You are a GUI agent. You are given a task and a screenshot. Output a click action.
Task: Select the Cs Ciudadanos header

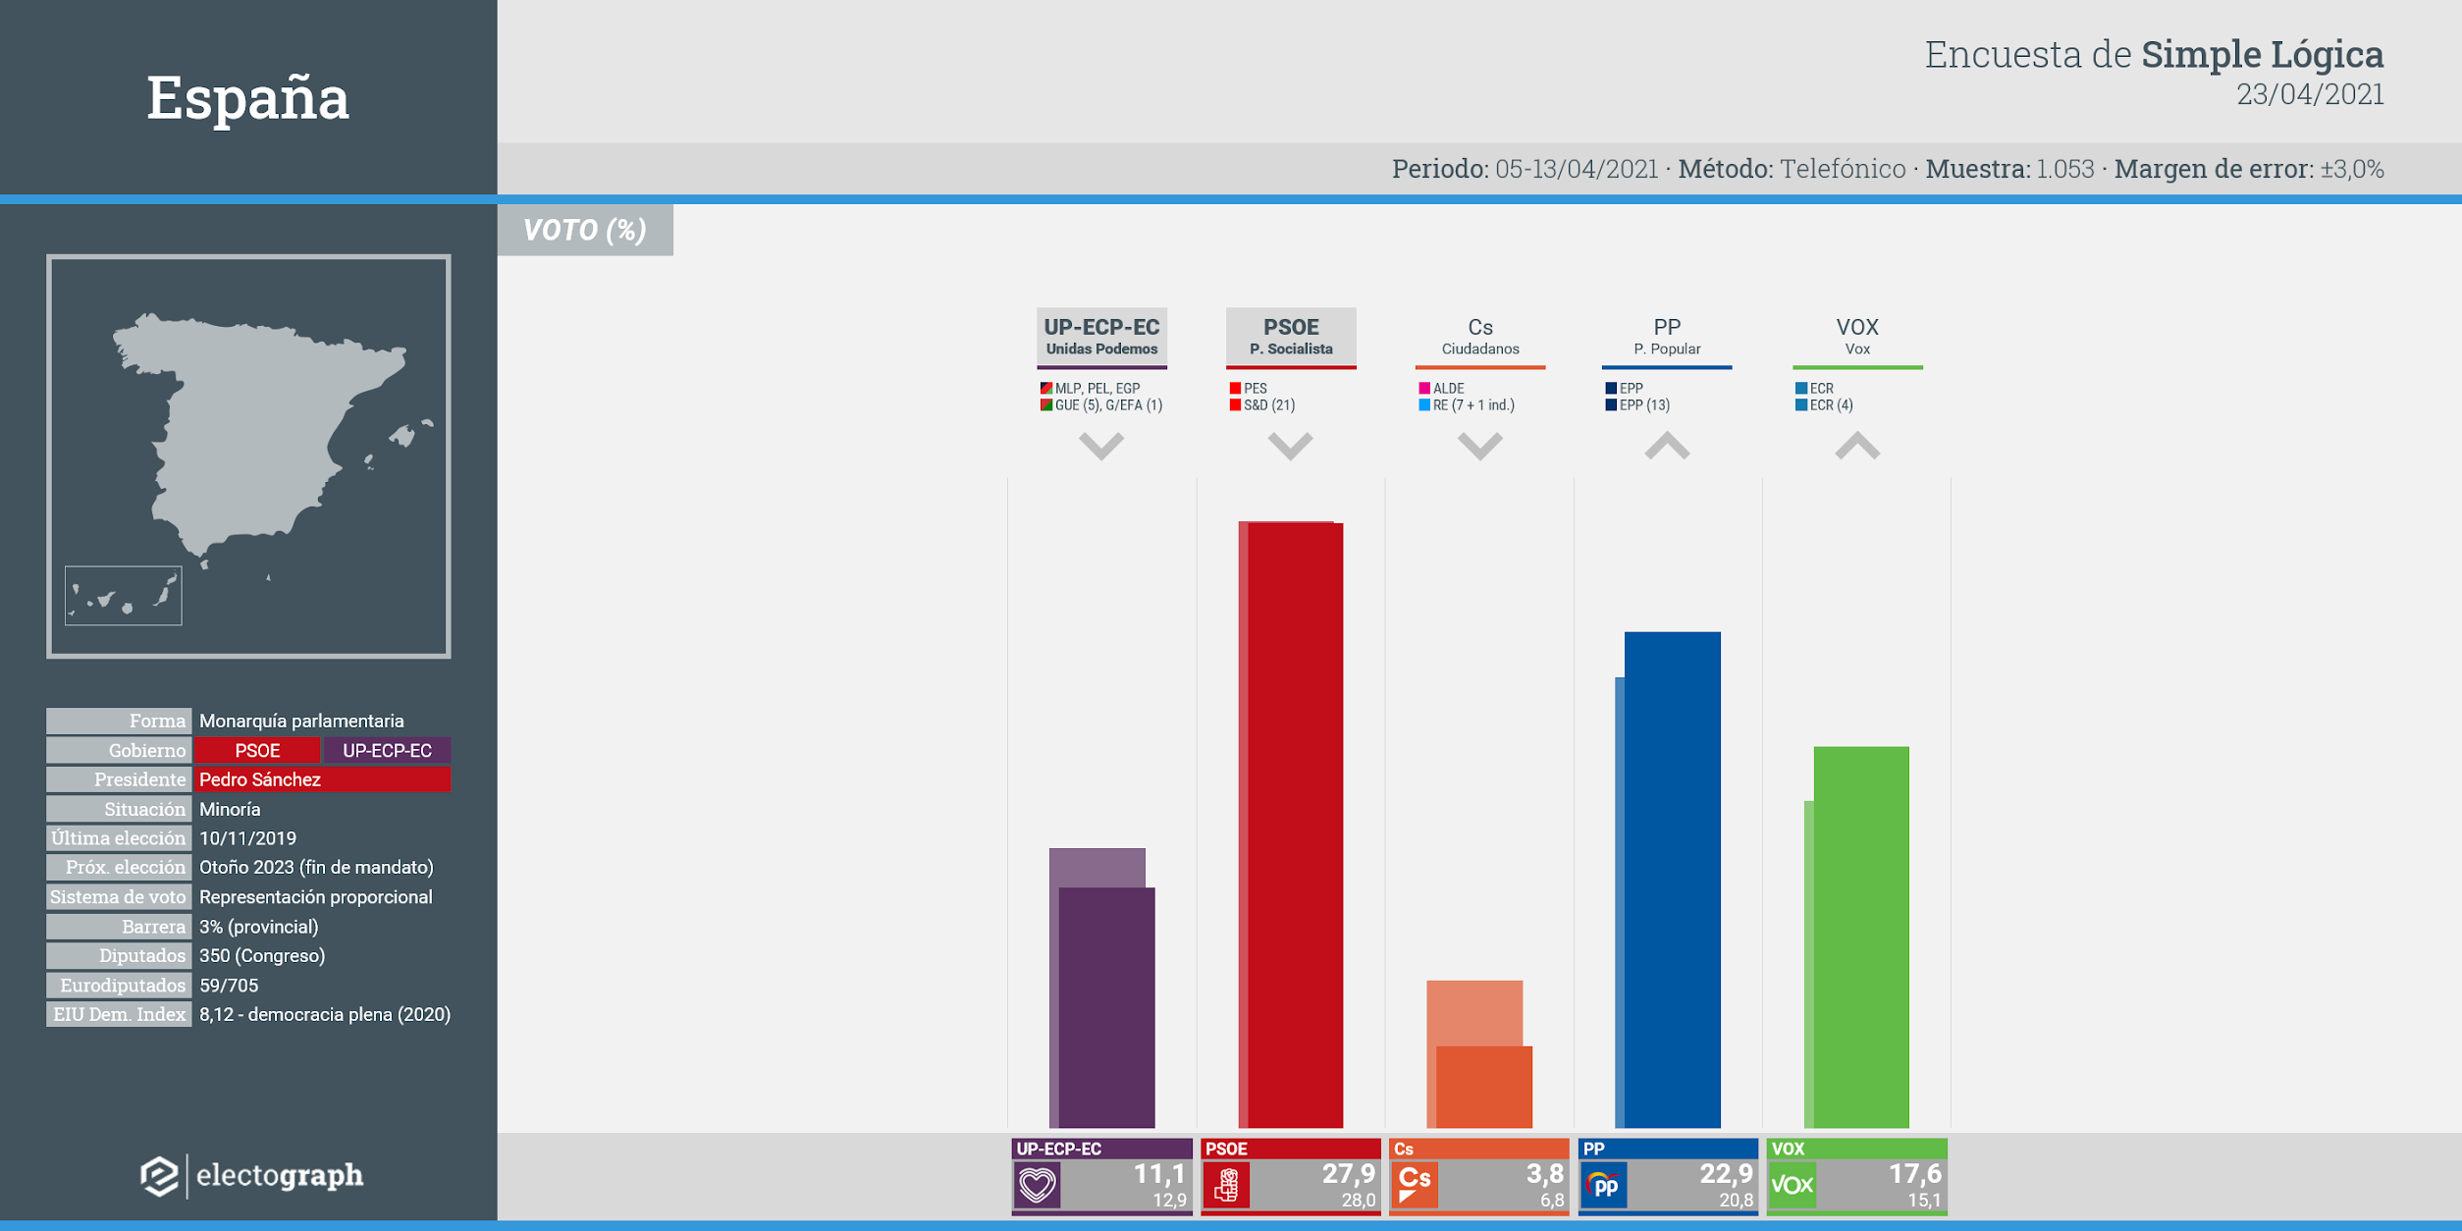coord(1480,338)
